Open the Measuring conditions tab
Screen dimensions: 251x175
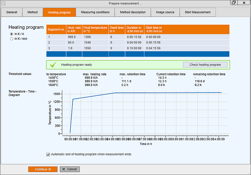pyautogui.click(x=95, y=12)
